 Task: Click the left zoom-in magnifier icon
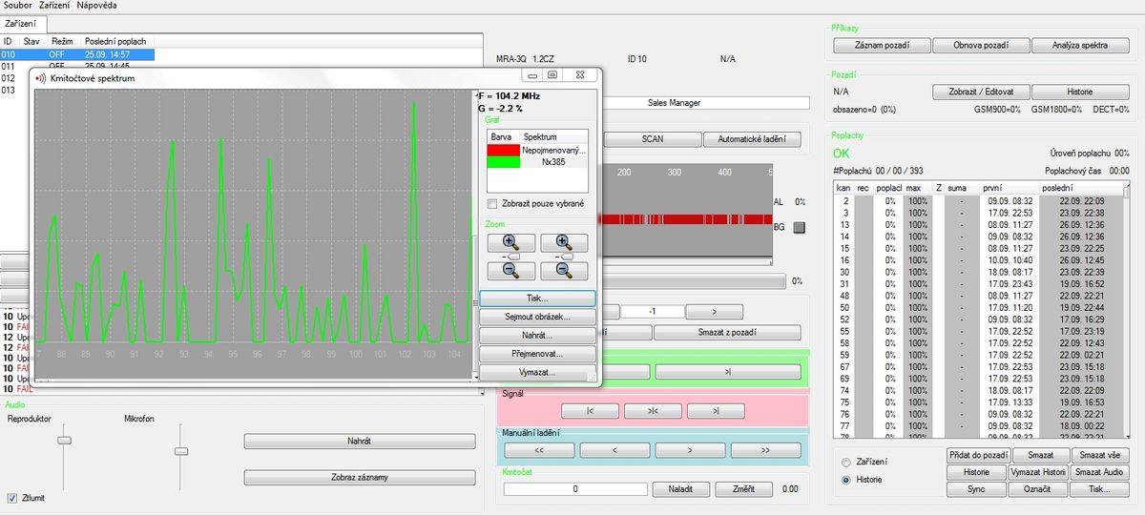510,243
